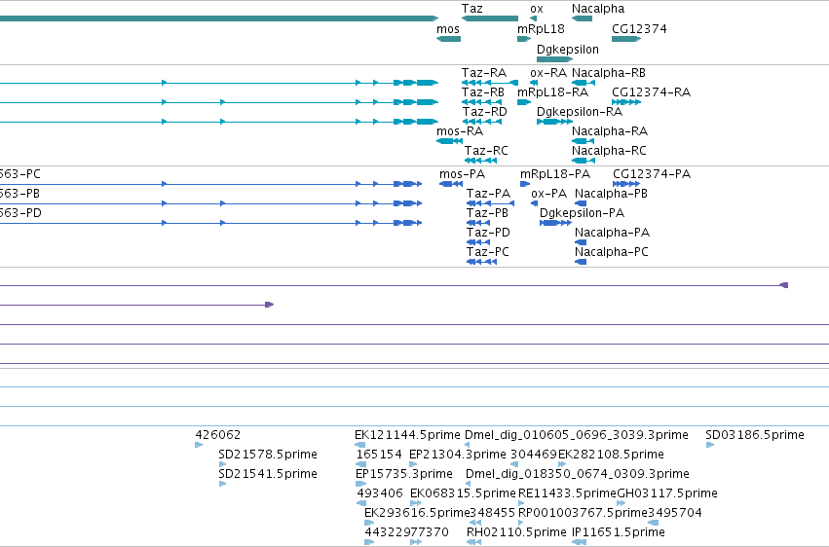Select the Dgkepsilon-RA transcript label
Image resolution: width=829 pixels, height=547 pixels.
580,112
